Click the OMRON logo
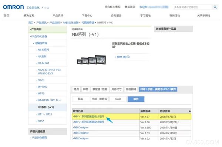Screen dimensions: 222x147 [x=13, y=7]
